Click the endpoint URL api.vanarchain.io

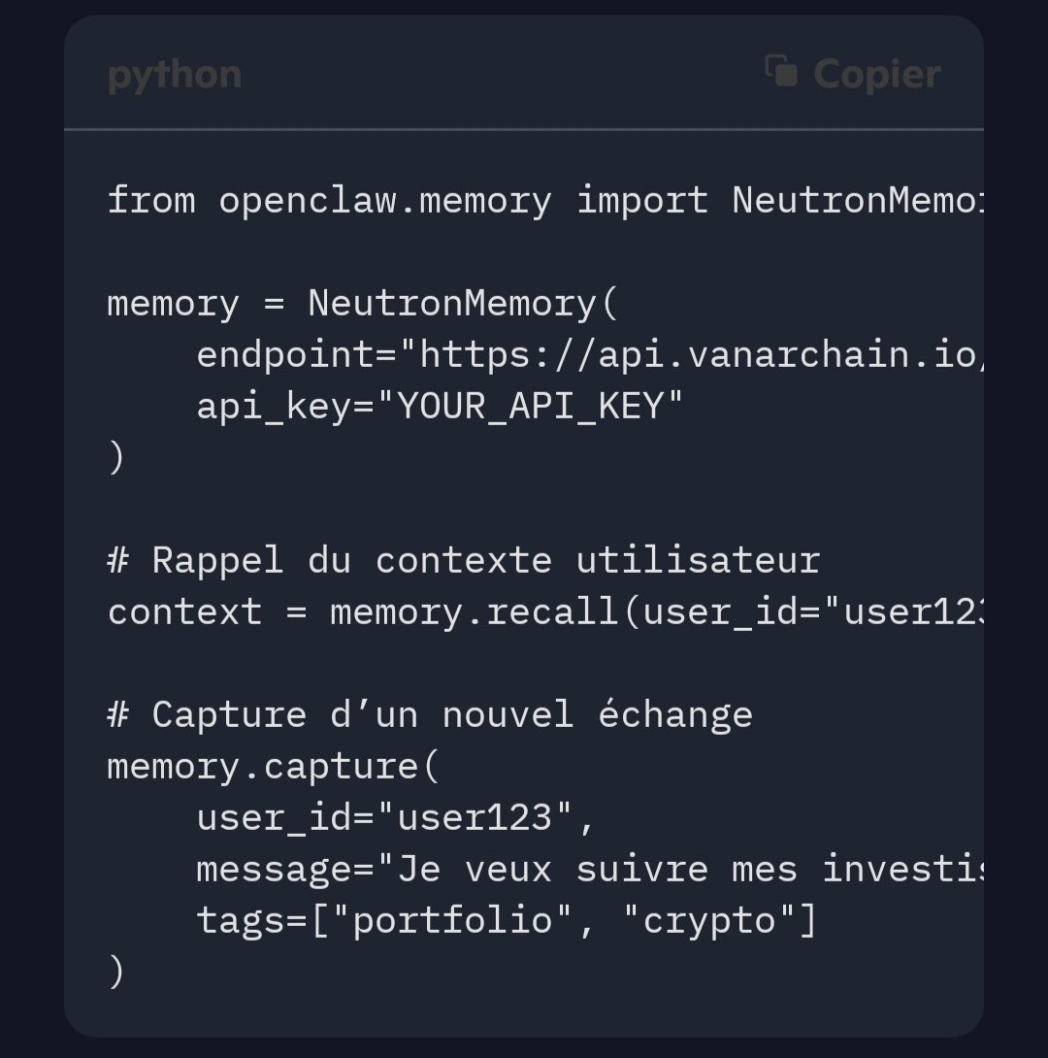788,355
